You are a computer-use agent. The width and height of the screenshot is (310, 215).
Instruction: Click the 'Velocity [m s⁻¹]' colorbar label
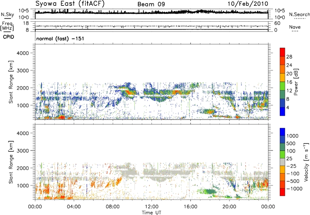coord(306,162)
